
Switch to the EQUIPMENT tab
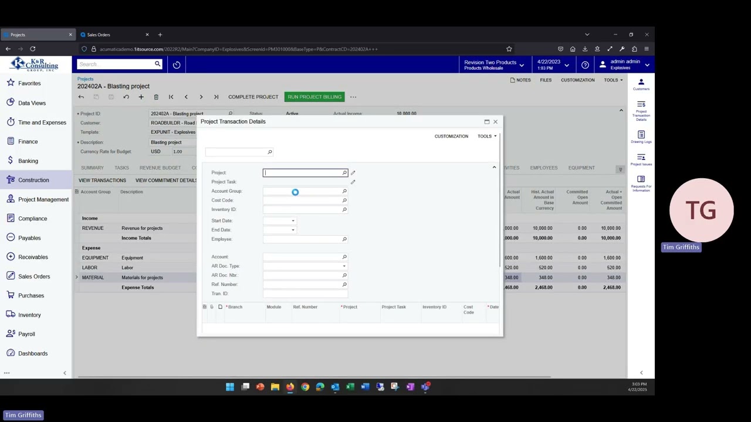click(581, 168)
